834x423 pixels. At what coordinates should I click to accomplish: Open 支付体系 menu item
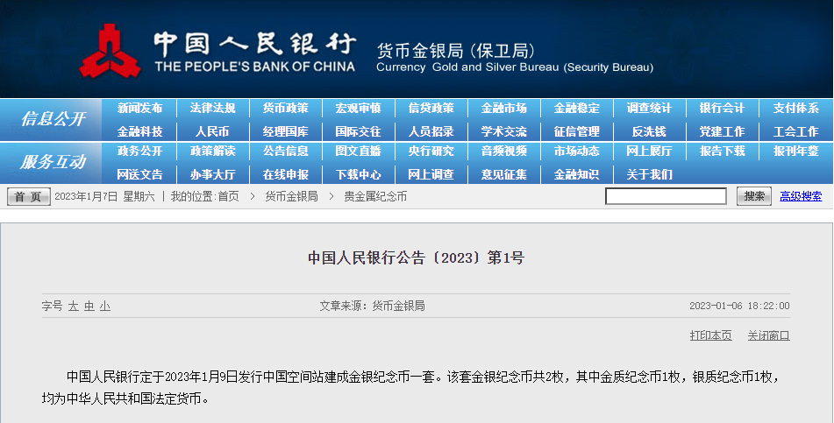coord(795,108)
